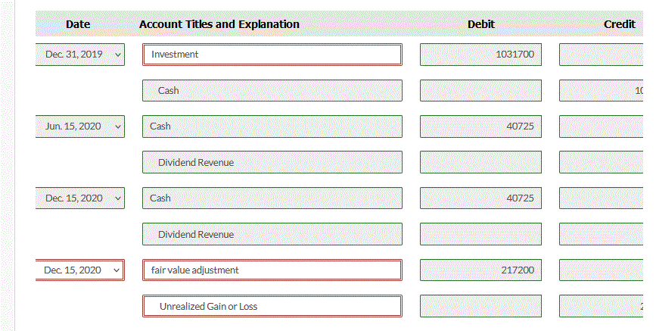The width and height of the screenshot is (656, 331).
Task: Select the Cash field below Investment
Action: (272, 91)
